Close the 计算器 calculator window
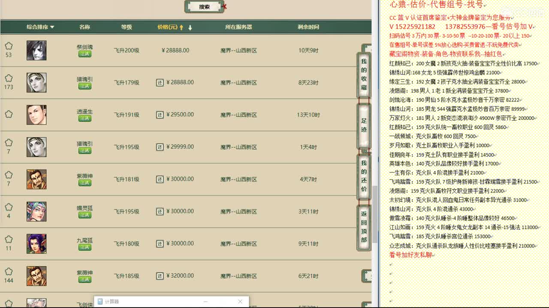 tap(240, 302)
